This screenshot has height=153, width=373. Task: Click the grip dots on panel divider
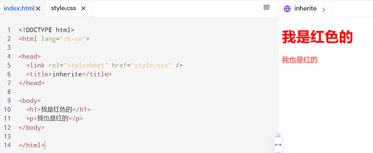[278, 136]
